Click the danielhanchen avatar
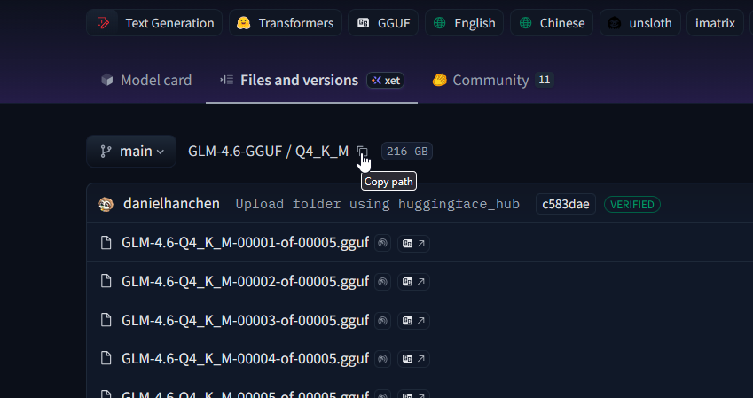This screenshot has height=398, width=753. pos(106,204)
